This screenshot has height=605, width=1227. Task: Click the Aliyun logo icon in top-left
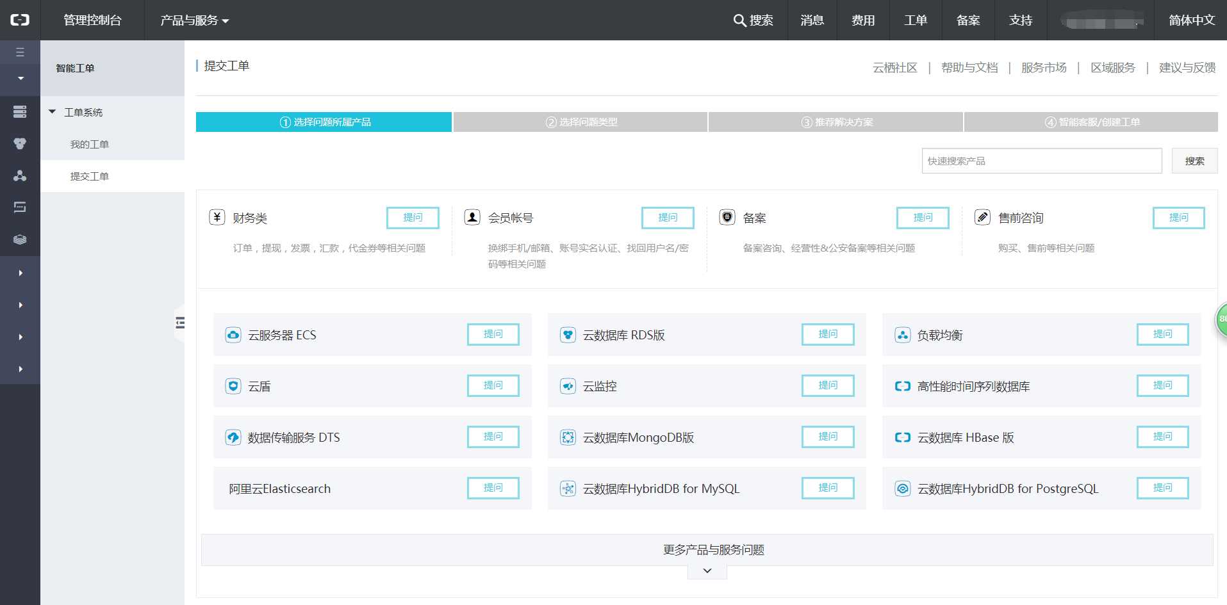pyautogui.click(x=20, y=20)
